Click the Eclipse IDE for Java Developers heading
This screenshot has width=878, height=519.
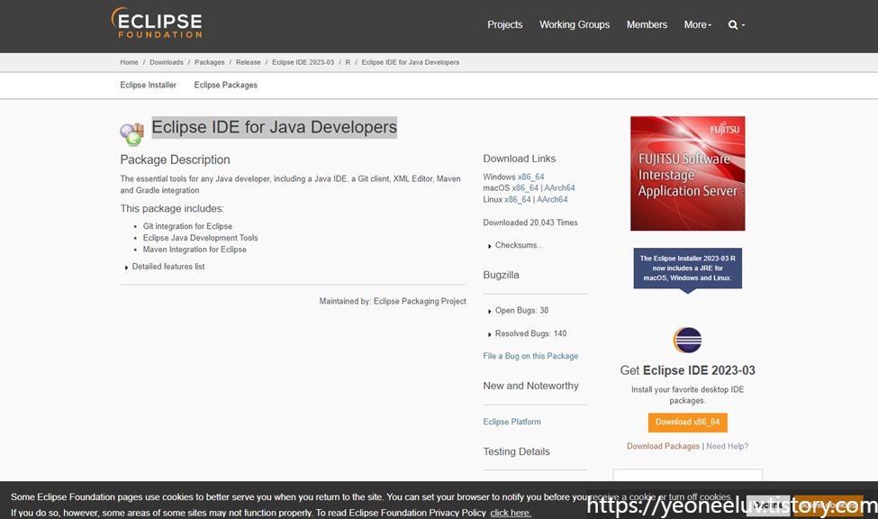click(275, 127)
